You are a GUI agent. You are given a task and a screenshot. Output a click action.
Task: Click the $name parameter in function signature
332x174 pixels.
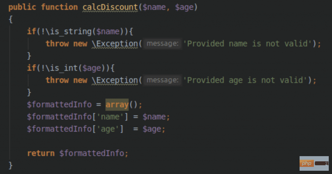tap(154, 7)
